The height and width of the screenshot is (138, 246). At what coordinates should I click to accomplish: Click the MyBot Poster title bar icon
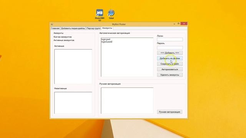pos(52,24)
